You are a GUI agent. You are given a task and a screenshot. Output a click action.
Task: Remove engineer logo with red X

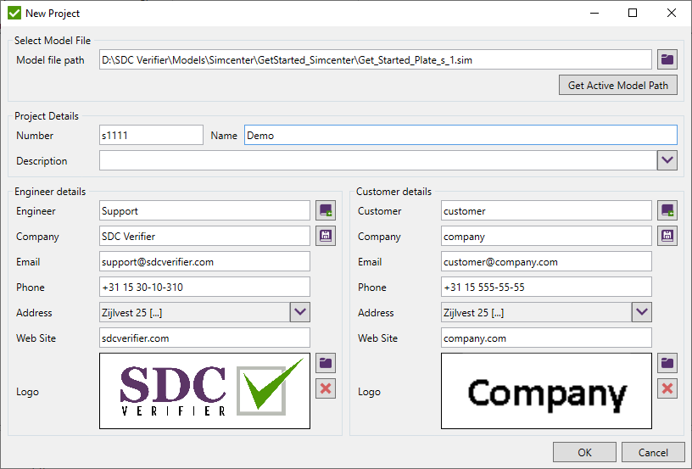326,389
